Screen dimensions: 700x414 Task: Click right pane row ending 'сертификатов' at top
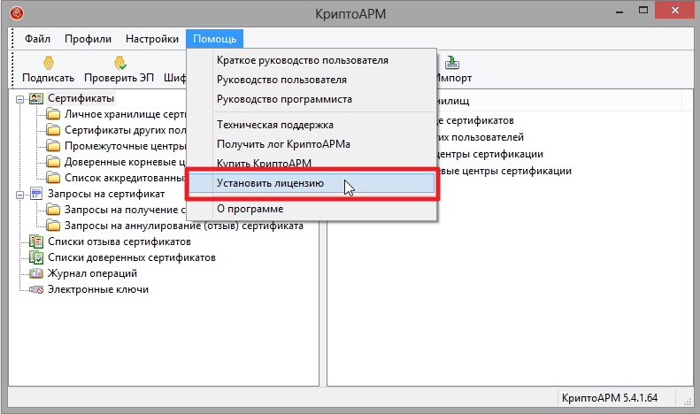click(475, 120)
